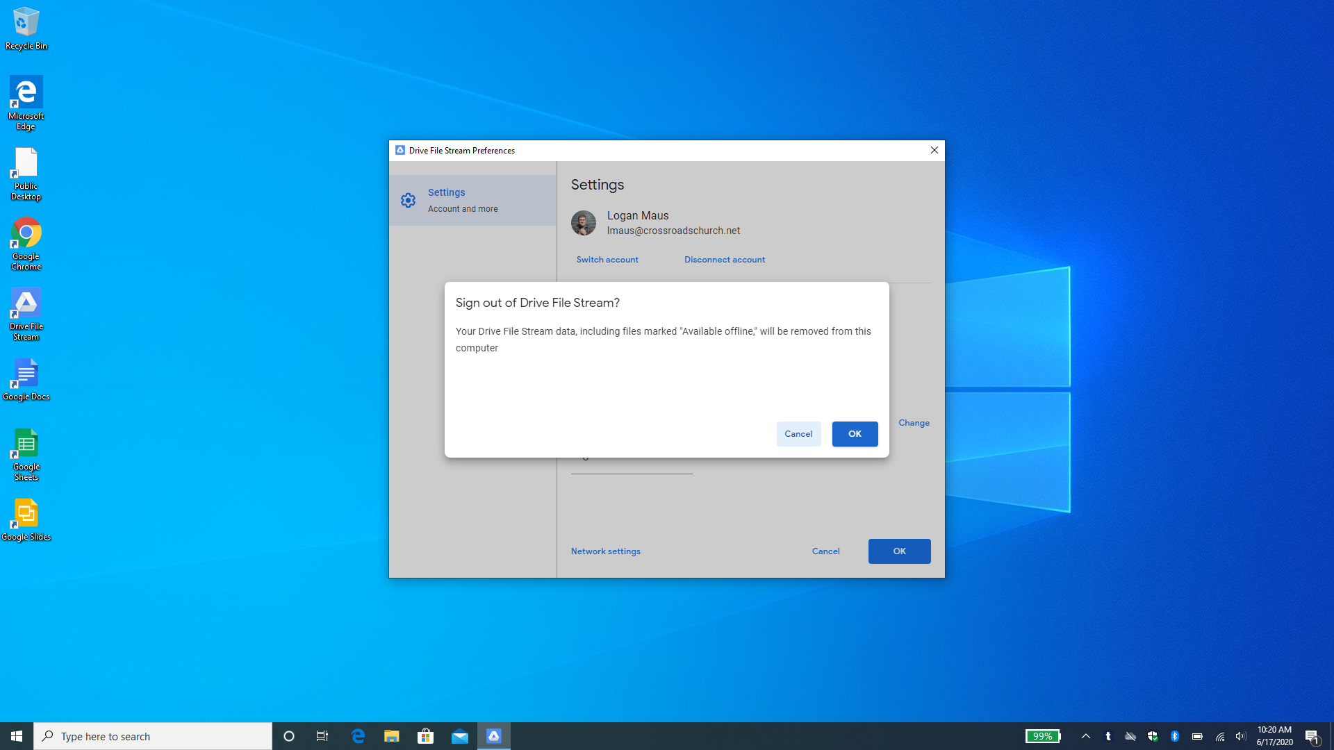The image size is (1334, 750).
Task: Open the Google Docs desktop shortcut
Action: click(x=26, y=379)
